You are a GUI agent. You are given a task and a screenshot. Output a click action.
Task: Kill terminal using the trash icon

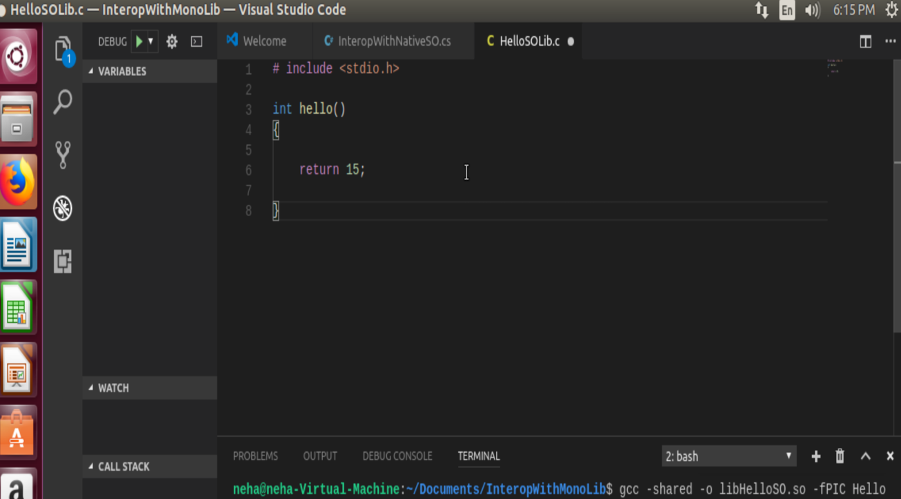[840, 456]
